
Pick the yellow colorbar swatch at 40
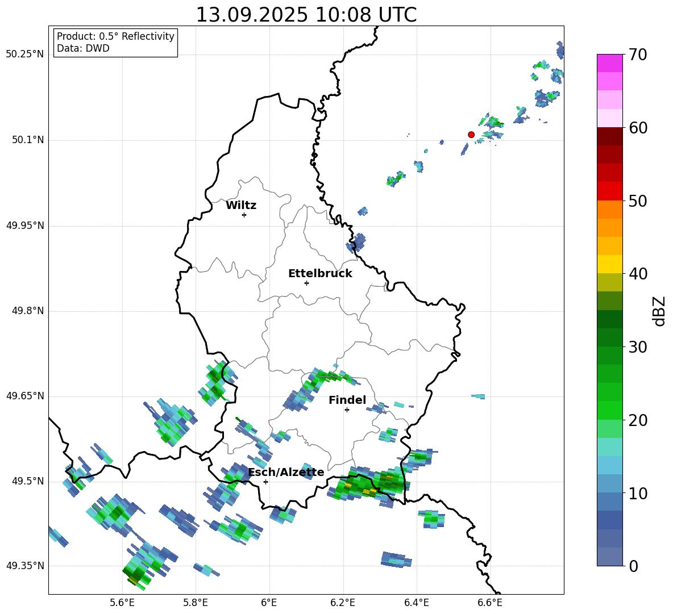(x=610, y=265)
